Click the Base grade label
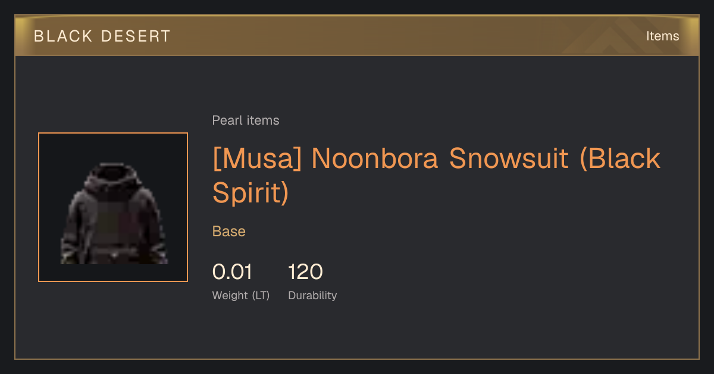Screen dimensions: 714x374 point(229,232)
